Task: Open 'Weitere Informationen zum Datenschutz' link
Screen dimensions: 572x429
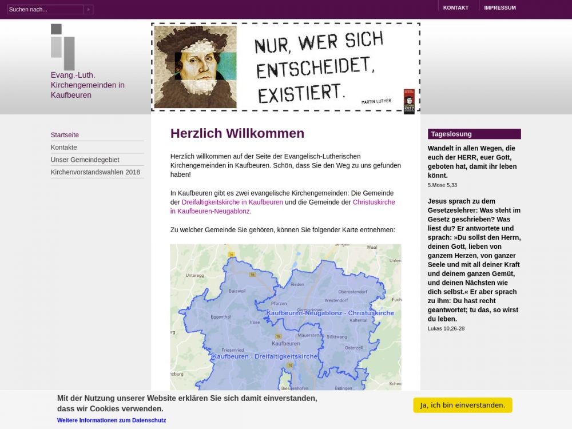Action: coord(111,420)
